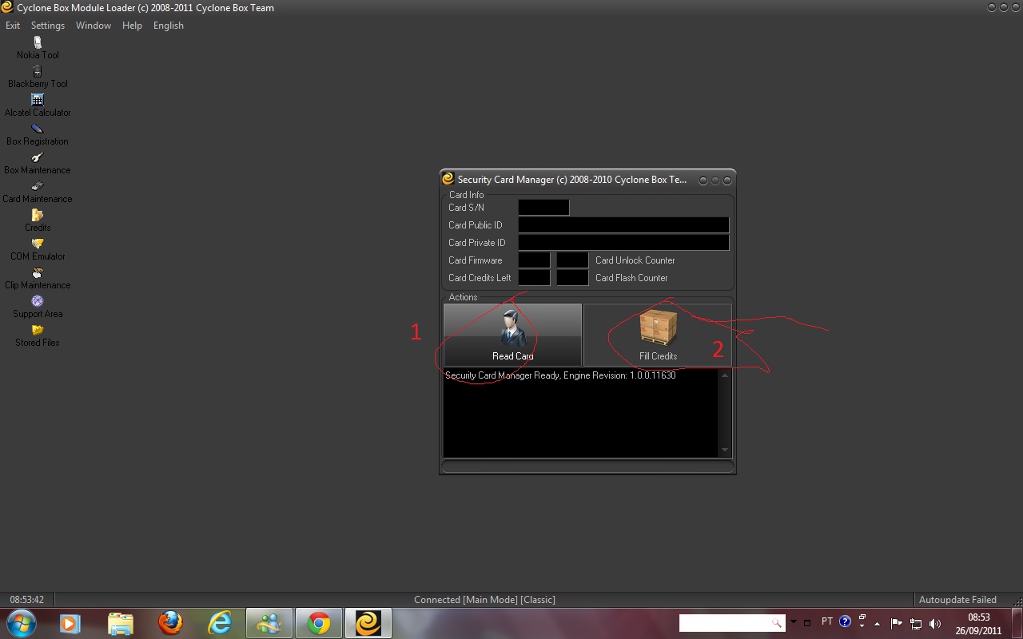This screenshot has width=1023, height=639.
Task: Click the Card Unlock Counter value field
Action: pos(572,260)
